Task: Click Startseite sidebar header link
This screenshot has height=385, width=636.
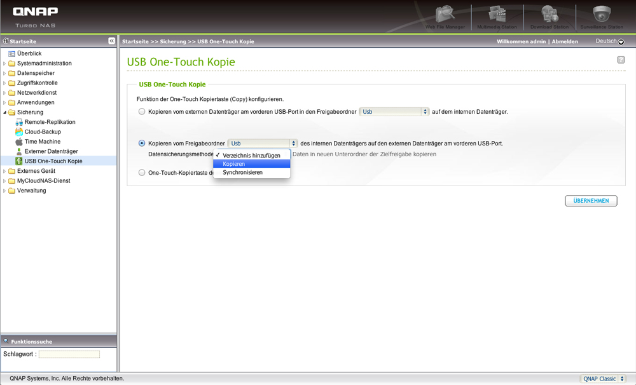Action: click(23, 41)
